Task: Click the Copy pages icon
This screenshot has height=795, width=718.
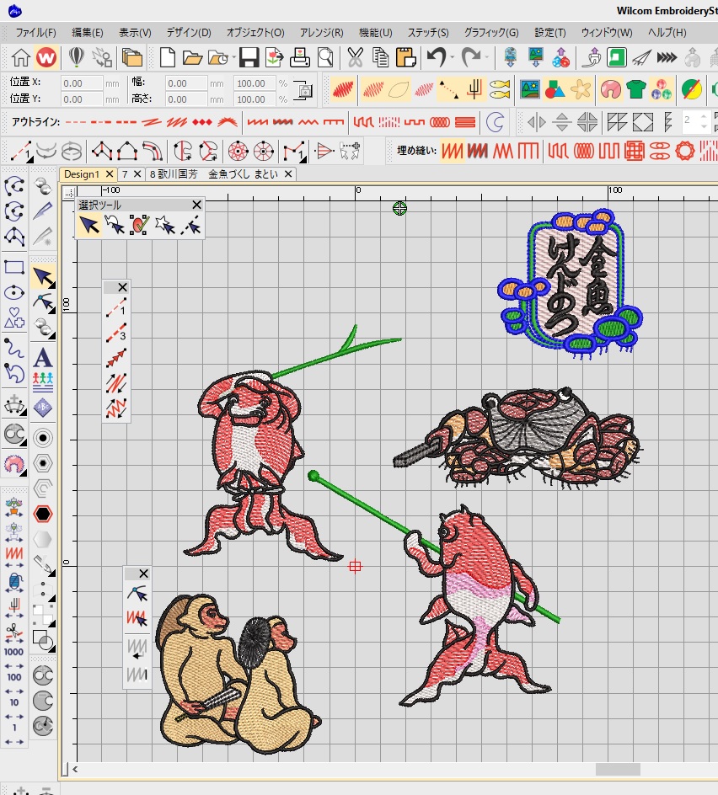Action: coord(381,57)
